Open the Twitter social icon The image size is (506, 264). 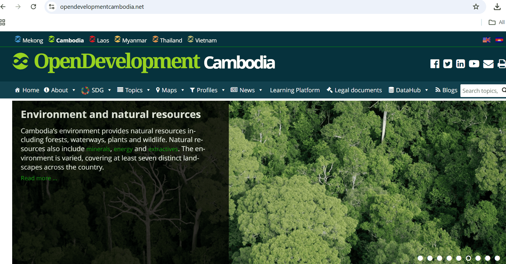pyautogui.click(x=447, y=64)
